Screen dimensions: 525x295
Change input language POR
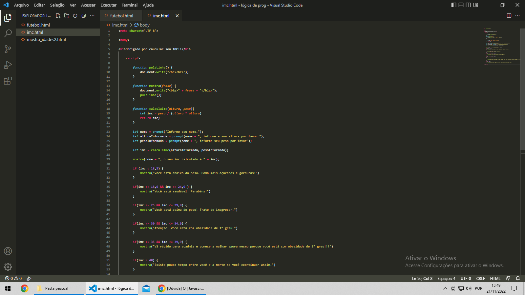point(479,288)
